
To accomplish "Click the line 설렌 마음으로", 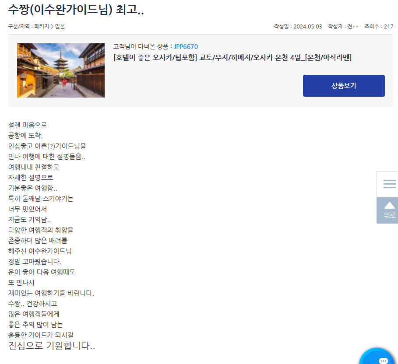I will (28, 125).
